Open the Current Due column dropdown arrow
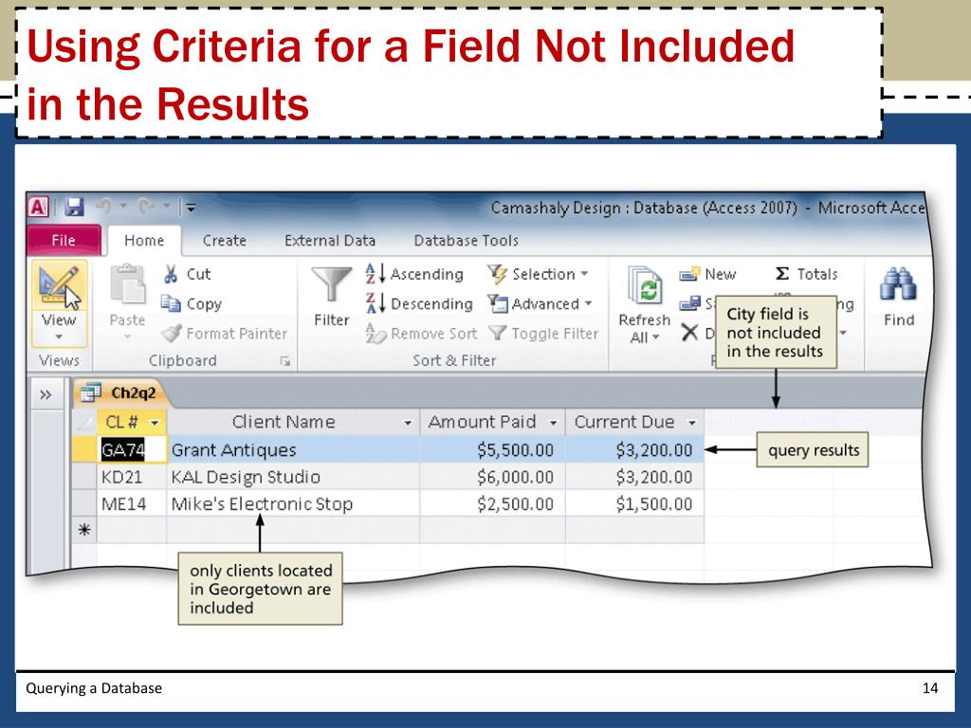 (x=691, y=423)
